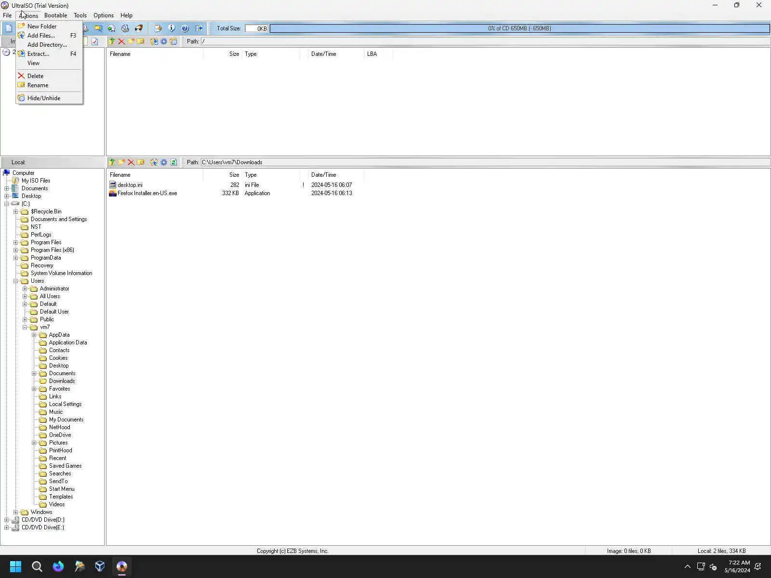Image resolution: width=771 pixels, height=578 pixels.
Task: Click the Help question-mark toolbar icon
Action: point(185,28)
